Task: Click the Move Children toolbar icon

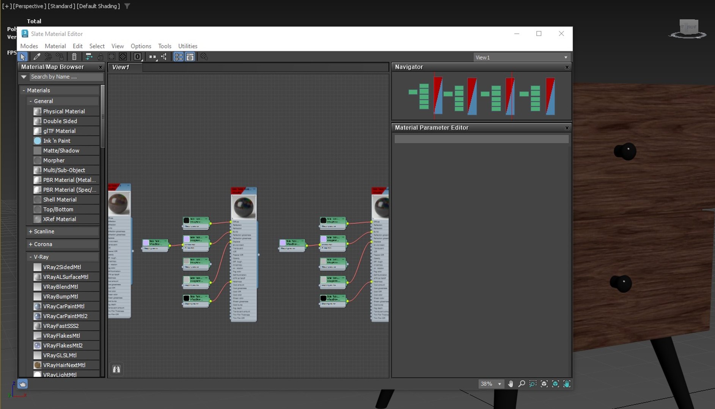Action: pyautogui.click(x=89, y=57)
